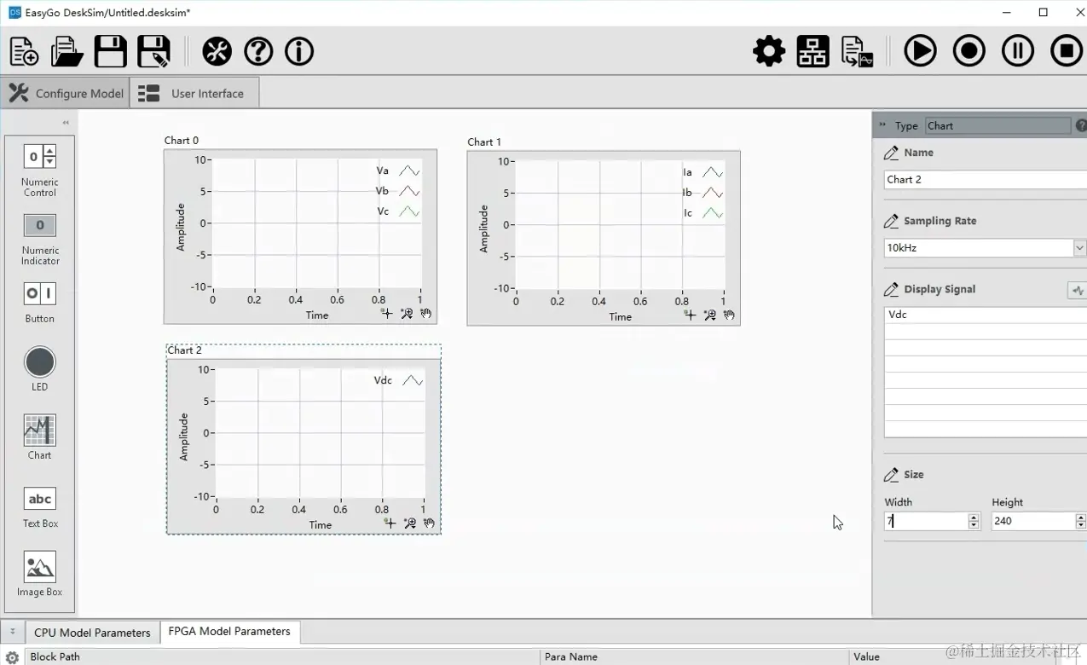Select the Chart 2 title label
The width and height of the screenshot is (1087, 665).
click(185, 350)
